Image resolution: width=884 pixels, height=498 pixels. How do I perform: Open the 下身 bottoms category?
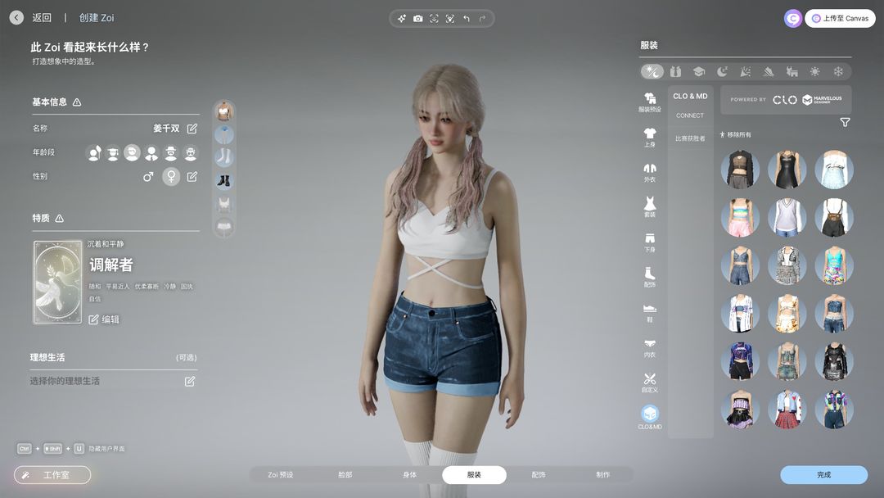coord(649,242)
